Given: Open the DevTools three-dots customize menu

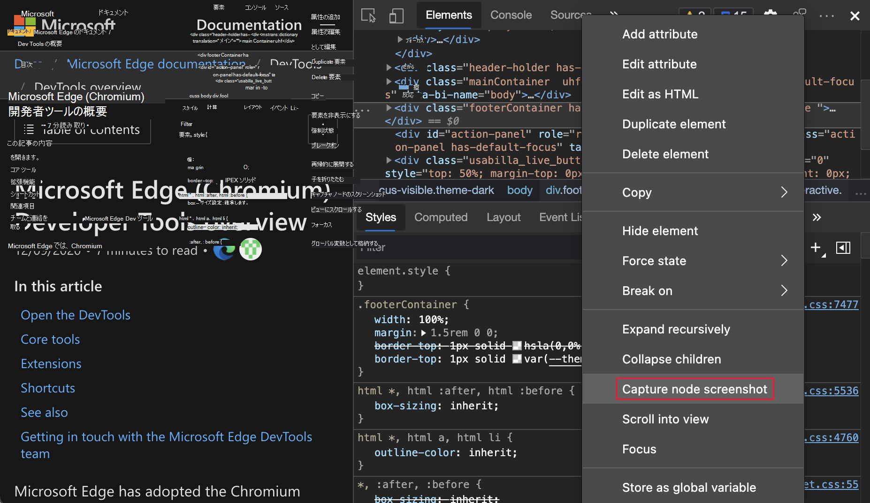Looking at the screenshot, I should [x=826, y=16].
